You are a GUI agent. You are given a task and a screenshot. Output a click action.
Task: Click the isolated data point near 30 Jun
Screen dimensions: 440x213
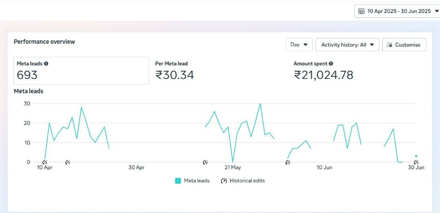click(x=416, y=156)
